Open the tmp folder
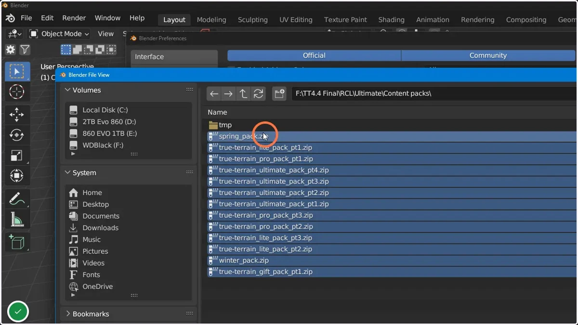 pyautogui.click(x=391, y=125)
